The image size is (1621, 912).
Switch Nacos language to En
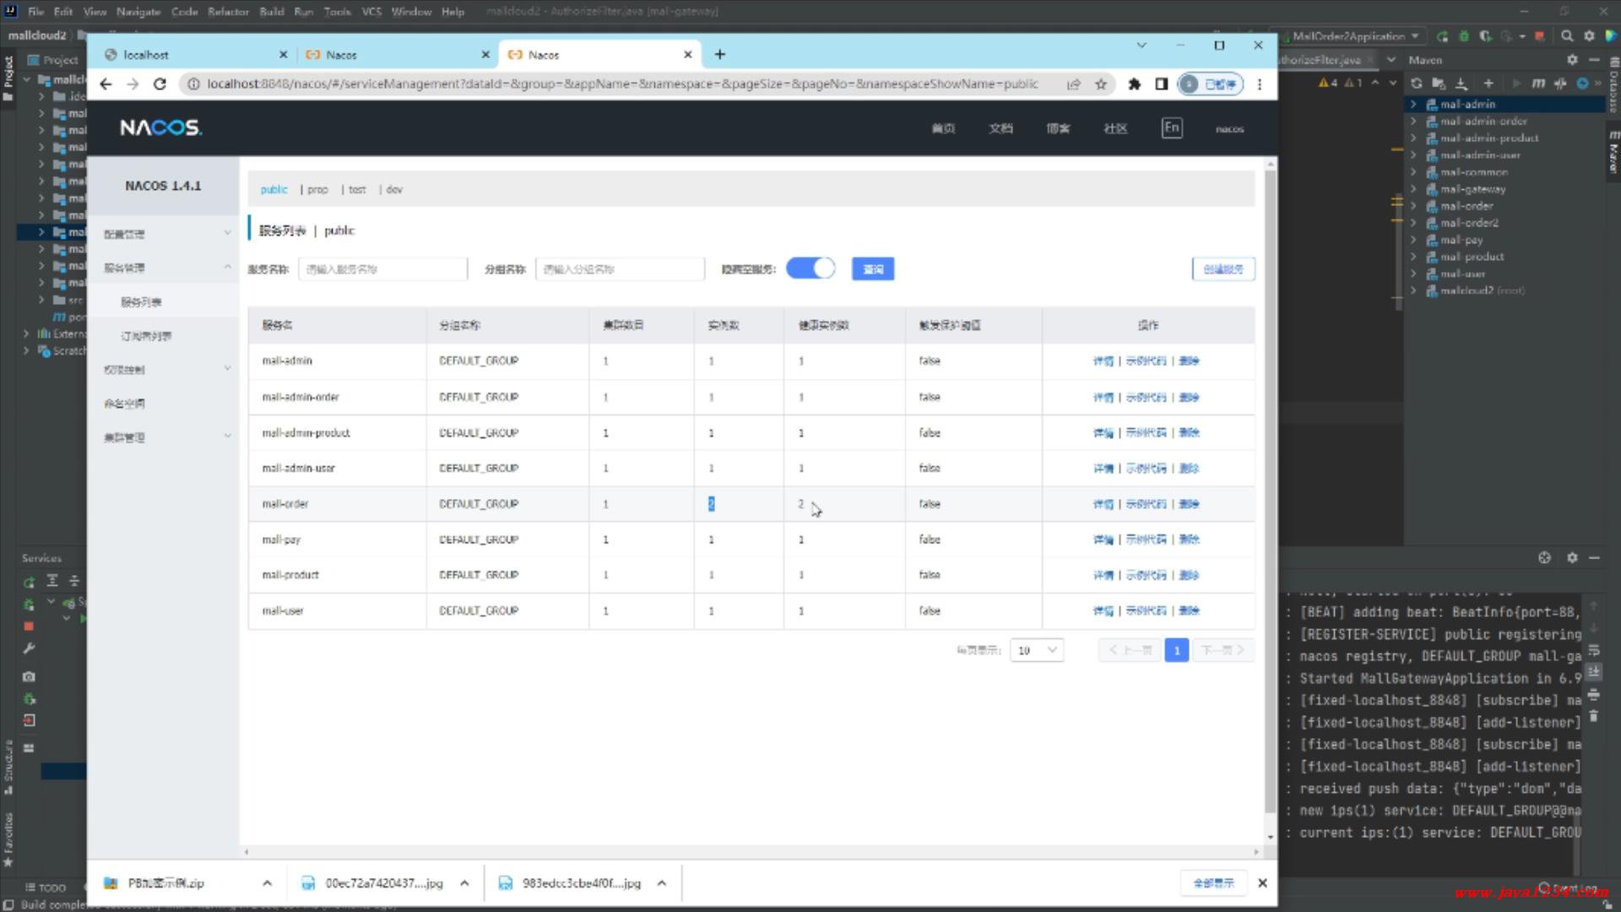[1172, 128]
